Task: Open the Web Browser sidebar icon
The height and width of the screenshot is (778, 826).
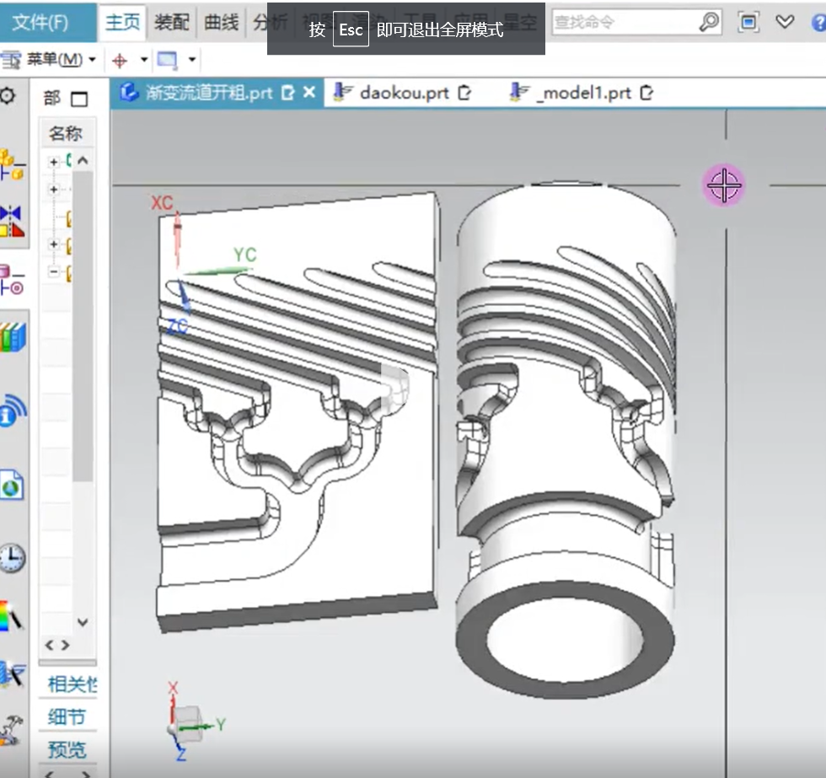Action: pyautogui.click(x=12, y=486)
